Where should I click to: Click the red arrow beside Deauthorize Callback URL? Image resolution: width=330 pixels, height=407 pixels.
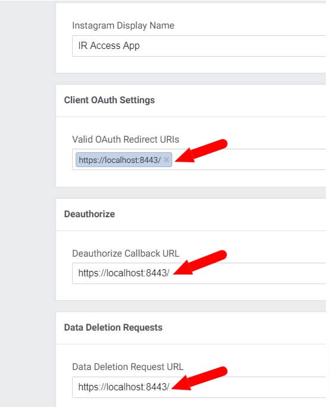tap(200, 263)
